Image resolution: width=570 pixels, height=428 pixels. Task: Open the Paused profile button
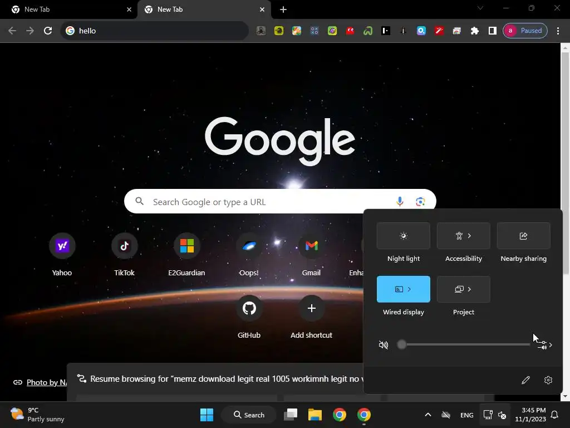pos(525,31)
